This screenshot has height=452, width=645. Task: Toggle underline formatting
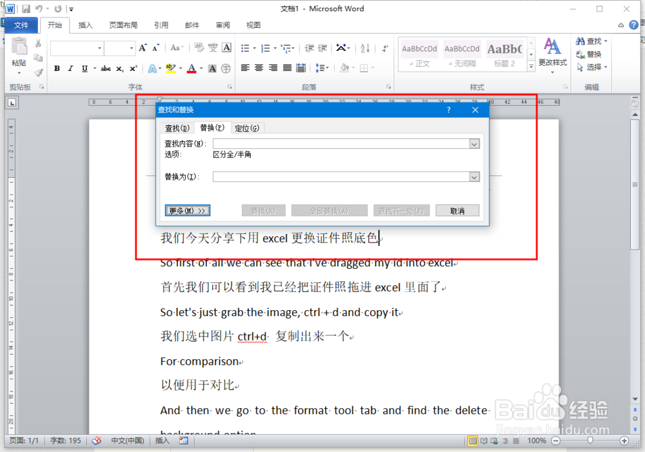84,68
